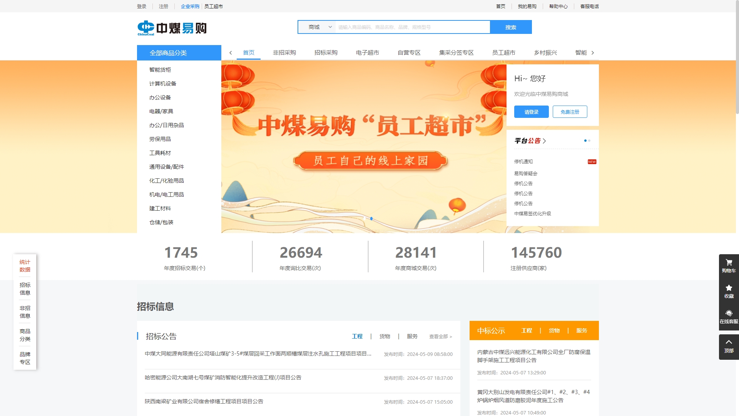Click the ChinaCoal 中煤易购 logo
The width and height of the screenshot is (739, 416).
pyautogui.click(x=172, y=28)
